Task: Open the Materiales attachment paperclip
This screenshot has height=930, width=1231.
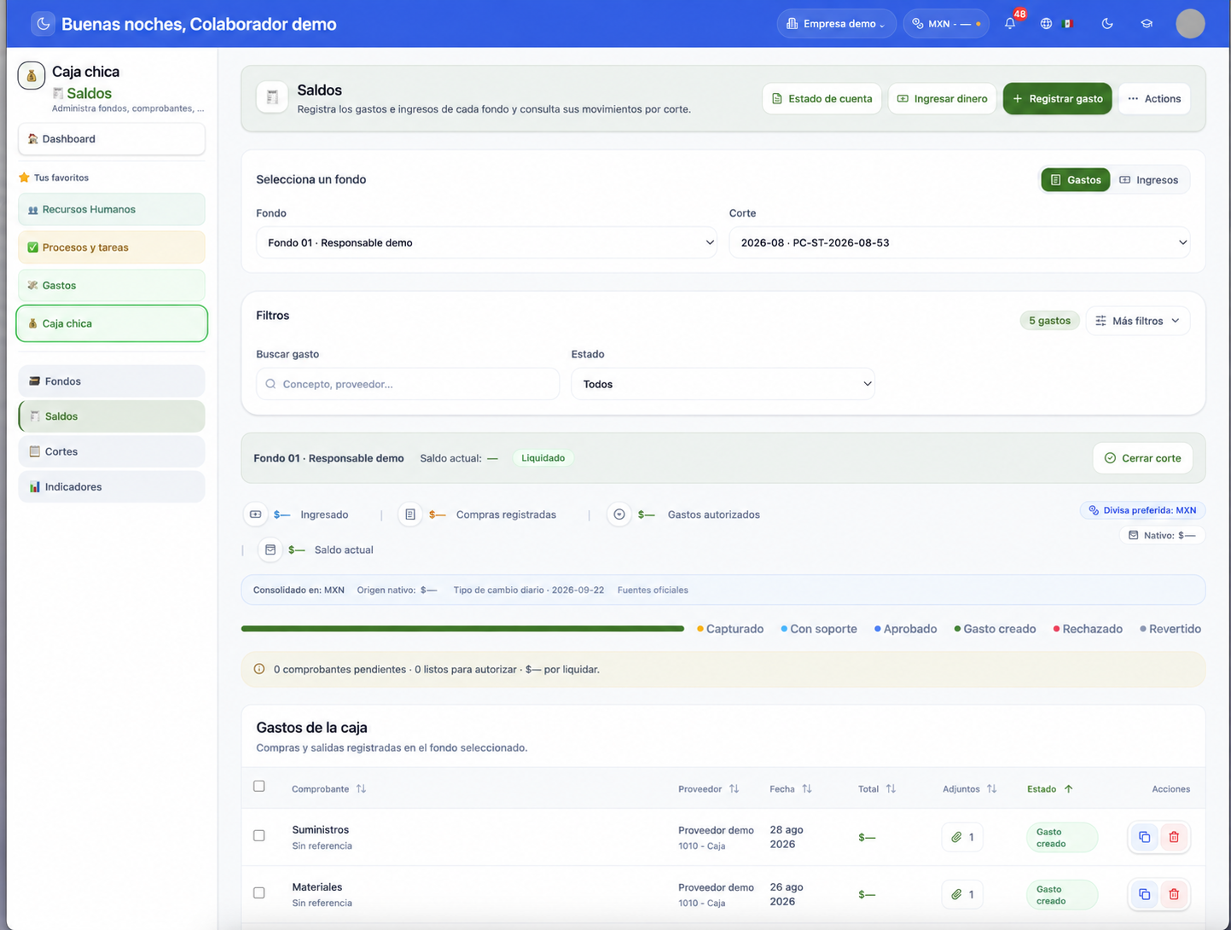Action: pos(962,894)
